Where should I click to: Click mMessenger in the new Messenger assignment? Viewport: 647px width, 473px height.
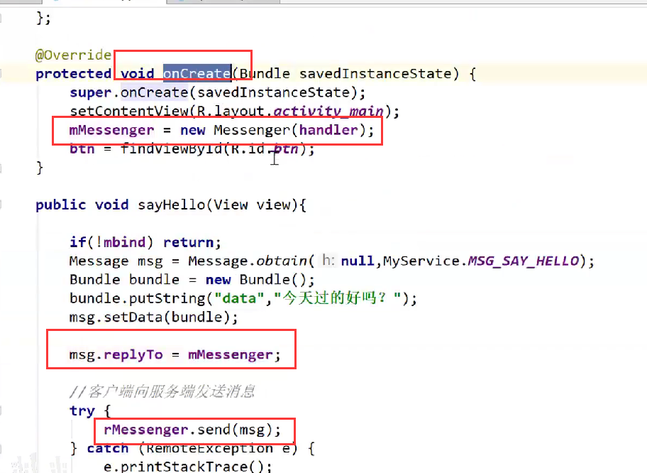(x=111, y=130)
